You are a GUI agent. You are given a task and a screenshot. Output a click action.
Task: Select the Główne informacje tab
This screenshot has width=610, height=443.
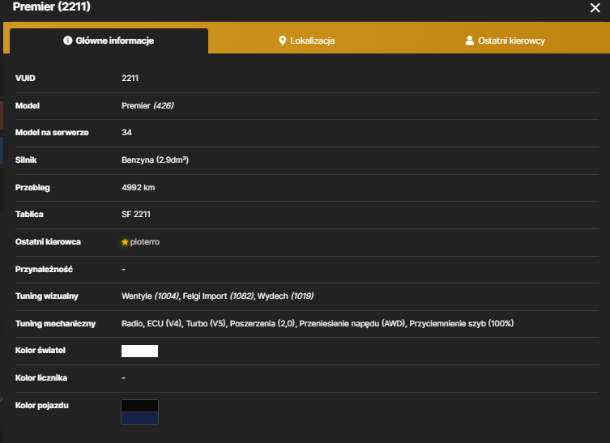coord(109,40)
